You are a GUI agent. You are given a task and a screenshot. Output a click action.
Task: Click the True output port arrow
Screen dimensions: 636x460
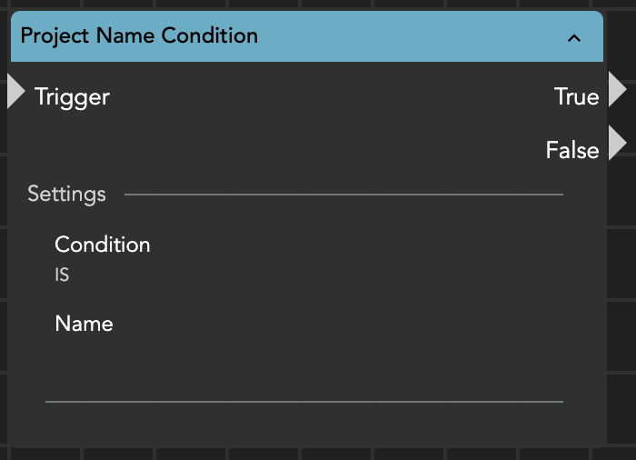[x=618, y=91]
